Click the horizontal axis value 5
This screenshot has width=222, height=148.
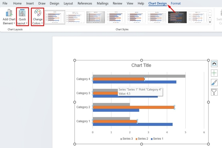(x=186, y=132)
